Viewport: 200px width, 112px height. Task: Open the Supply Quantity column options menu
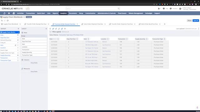tap(147, 39)
